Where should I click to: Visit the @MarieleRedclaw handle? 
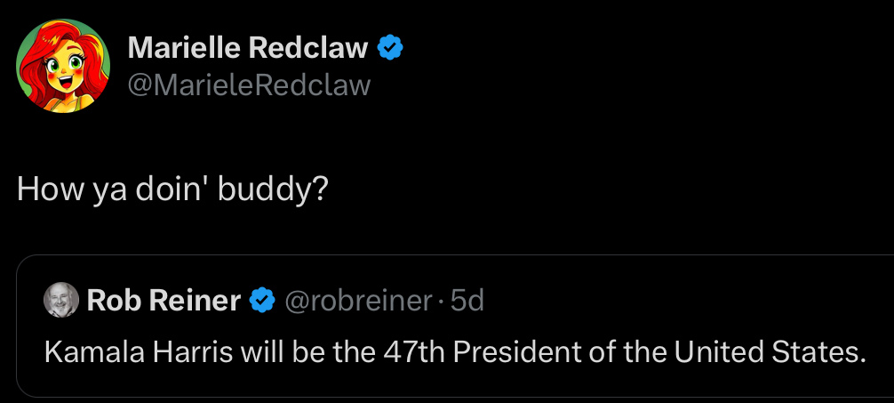point(249,85)
